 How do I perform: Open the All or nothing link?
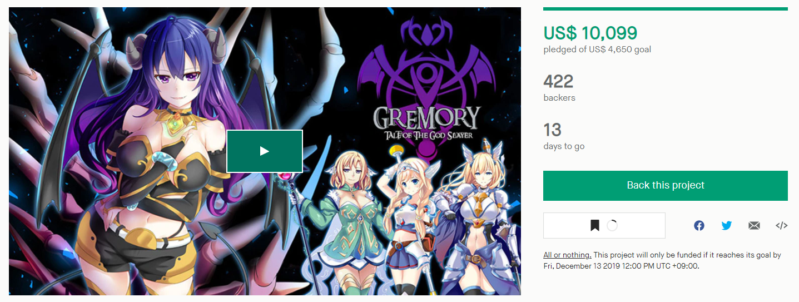tap(567, 255)
